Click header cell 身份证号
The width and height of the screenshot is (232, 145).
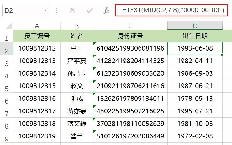point(130,36)
